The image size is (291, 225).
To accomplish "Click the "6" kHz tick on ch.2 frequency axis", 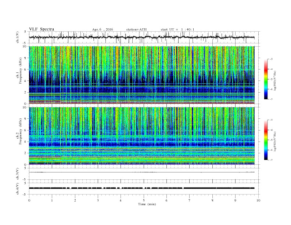I will 25,130.
